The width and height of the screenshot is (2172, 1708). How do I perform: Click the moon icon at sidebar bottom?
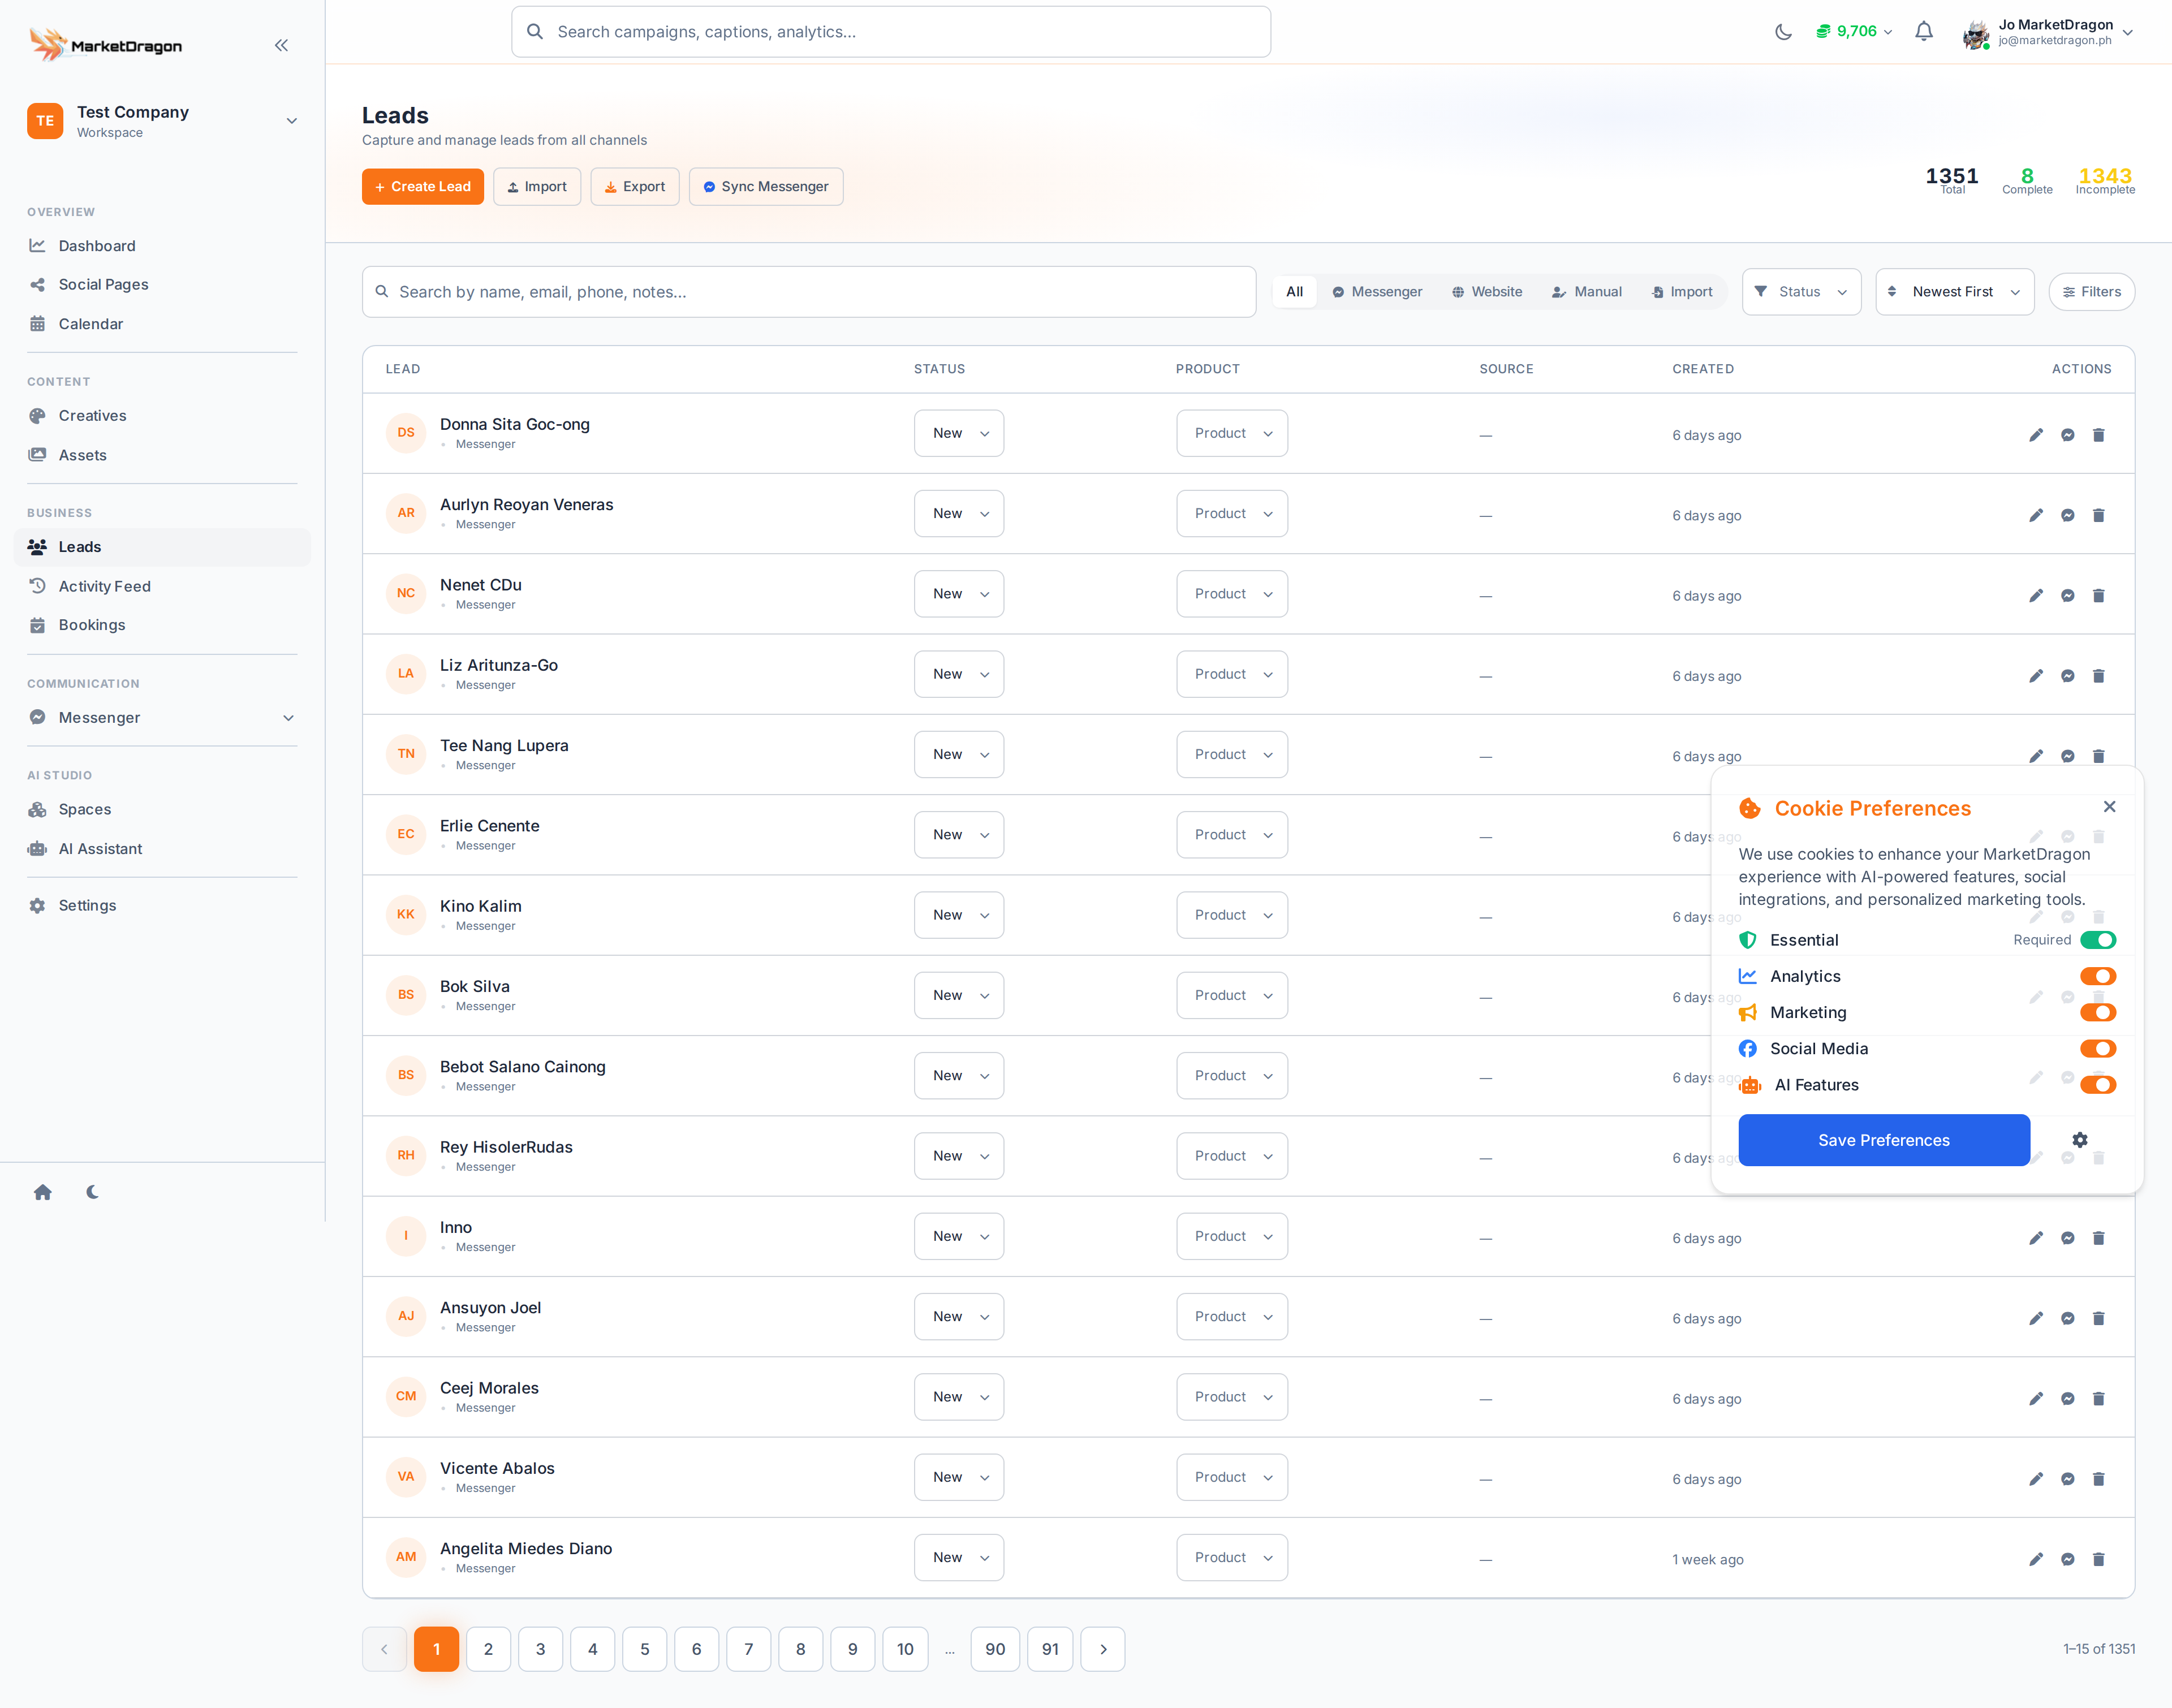coord(93,1192)
